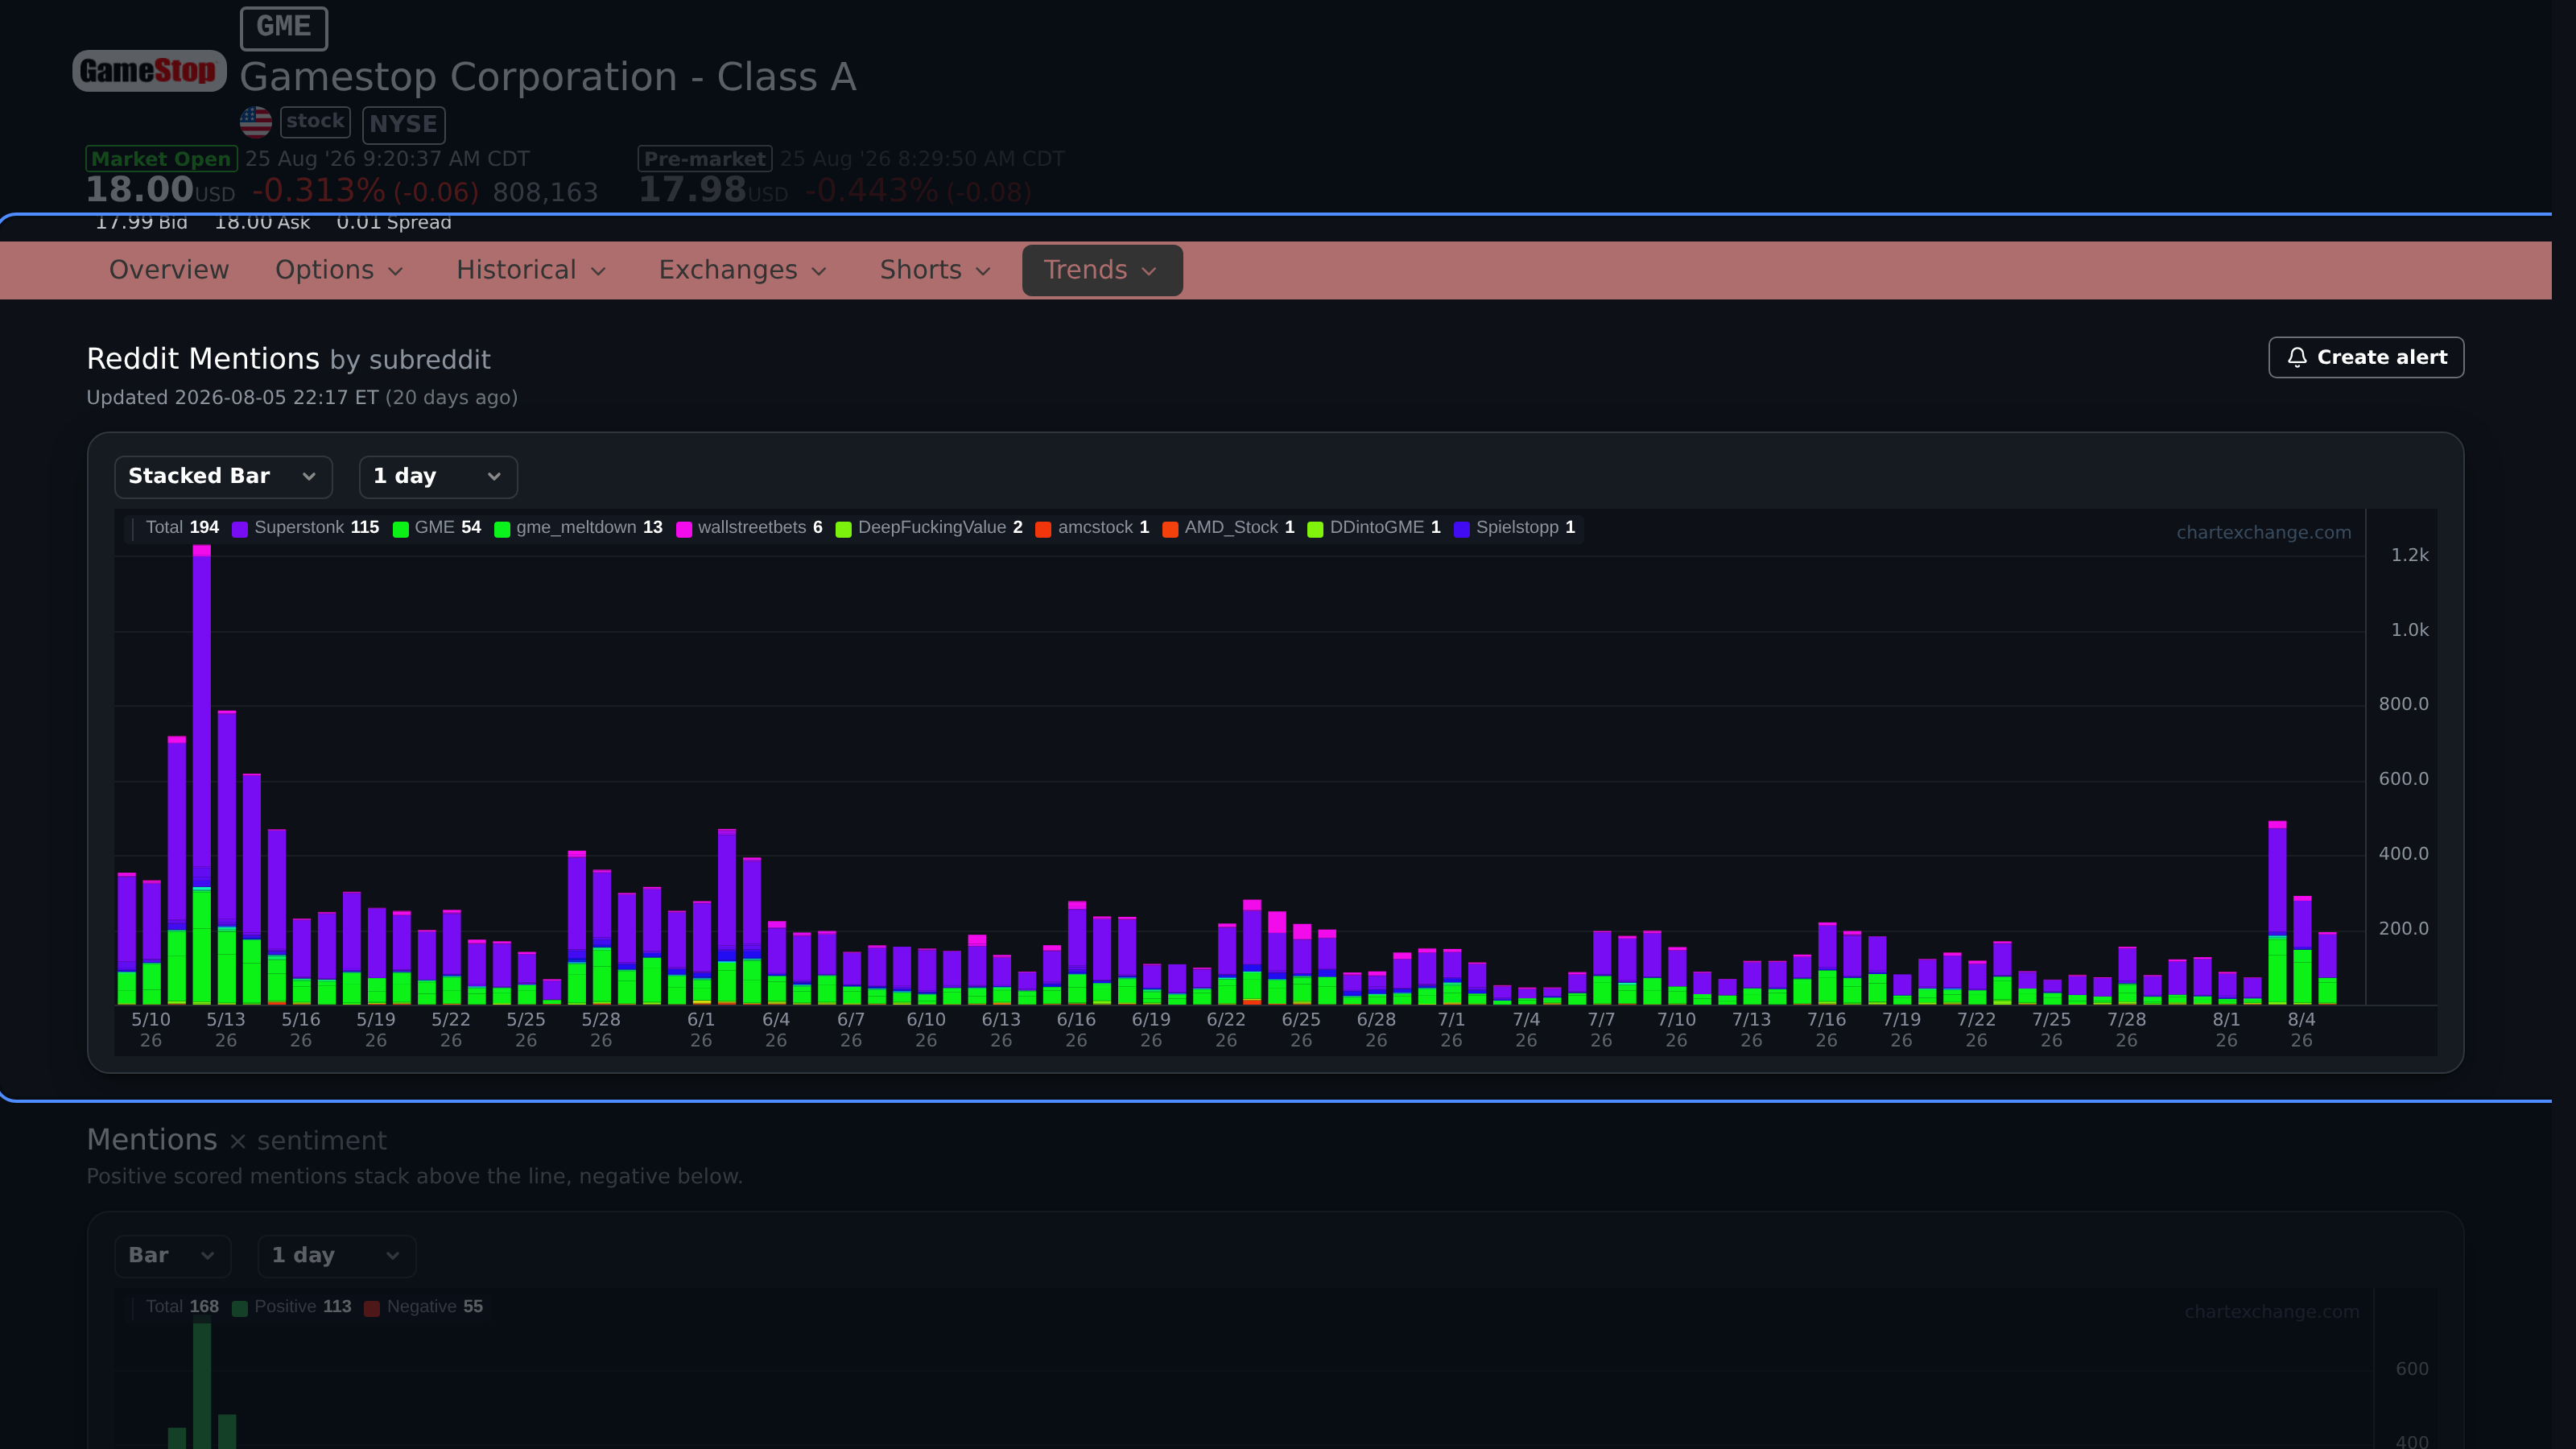2576x1449 pixels.
Task: Expand the Shorts menu
Action: point(935,270)
